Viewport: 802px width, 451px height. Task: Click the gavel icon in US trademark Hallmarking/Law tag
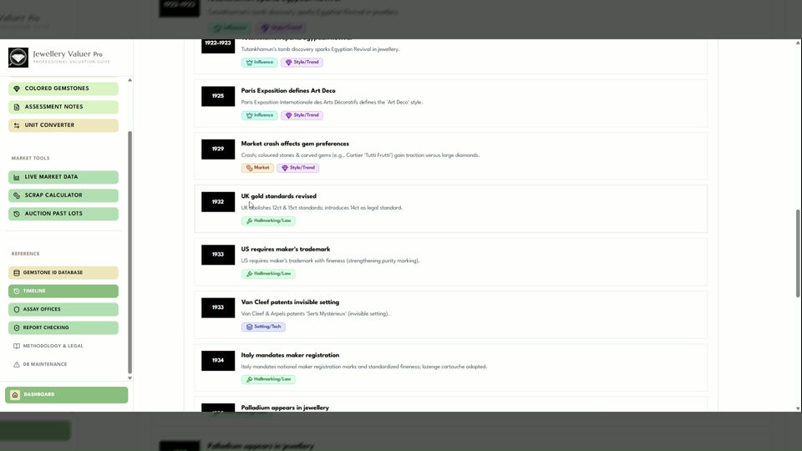click(x=249, y=274)
